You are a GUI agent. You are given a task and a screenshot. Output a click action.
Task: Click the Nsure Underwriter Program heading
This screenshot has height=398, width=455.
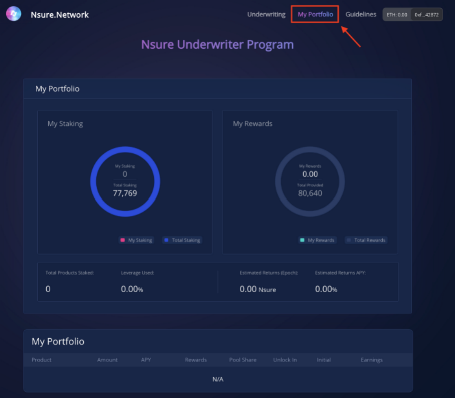pos(217,45)
